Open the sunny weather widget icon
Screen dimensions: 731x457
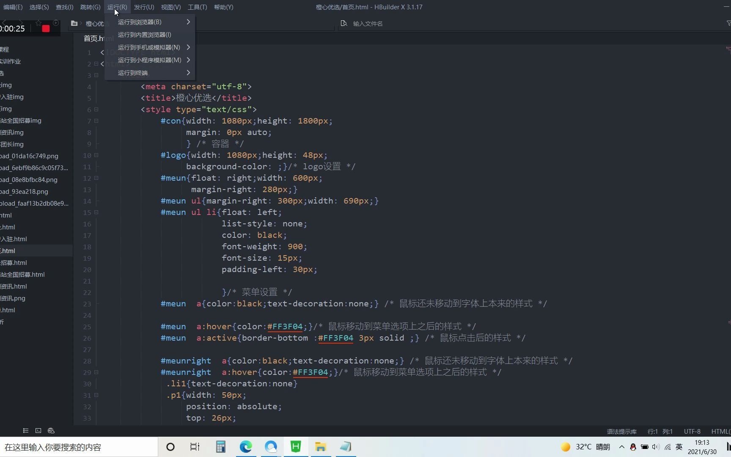566,447
